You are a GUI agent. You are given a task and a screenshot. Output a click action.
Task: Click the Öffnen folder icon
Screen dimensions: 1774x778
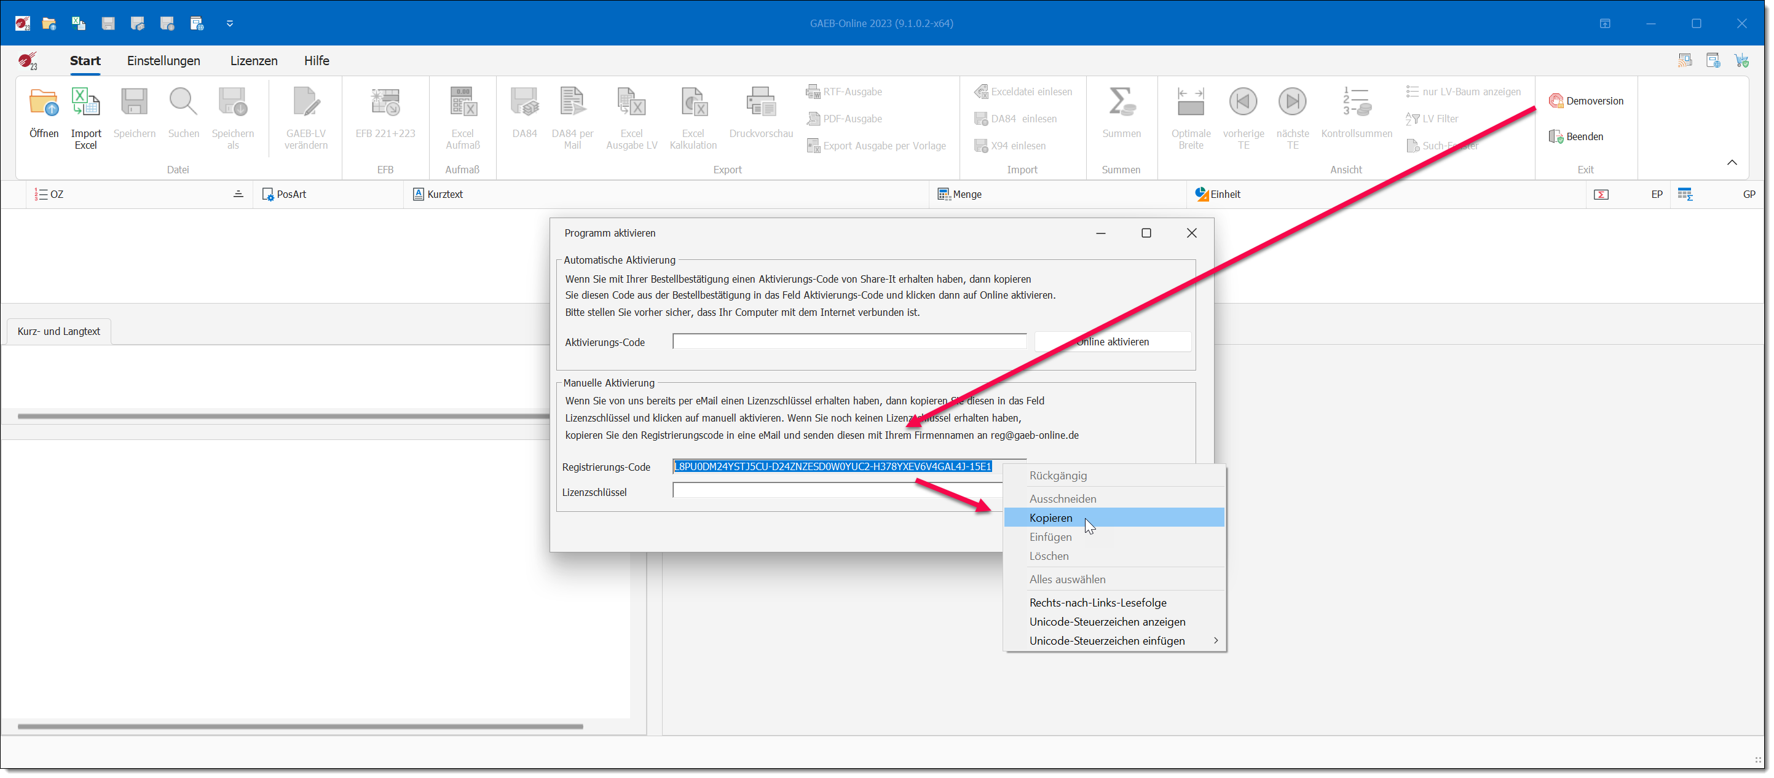[x=44, y=103]
